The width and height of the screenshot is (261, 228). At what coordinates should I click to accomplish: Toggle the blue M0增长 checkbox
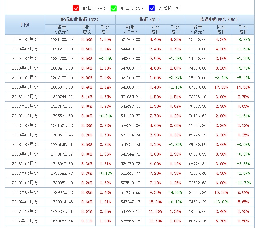pos(152,8)
